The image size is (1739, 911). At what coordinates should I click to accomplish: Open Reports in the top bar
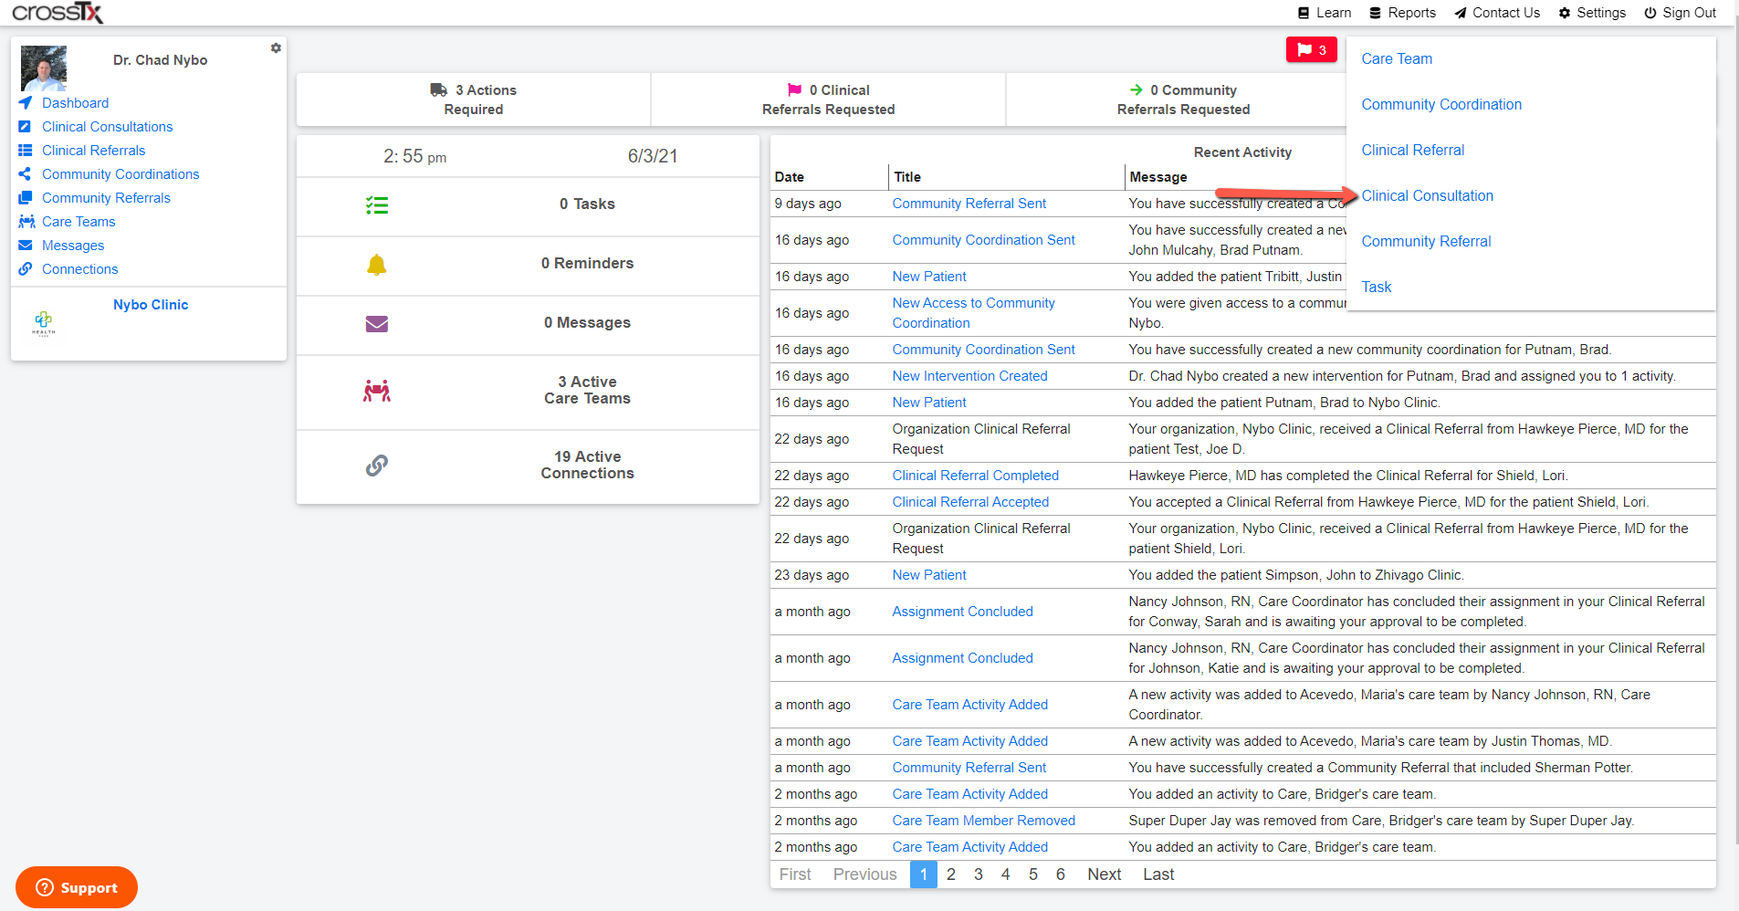coord(1402,13)
